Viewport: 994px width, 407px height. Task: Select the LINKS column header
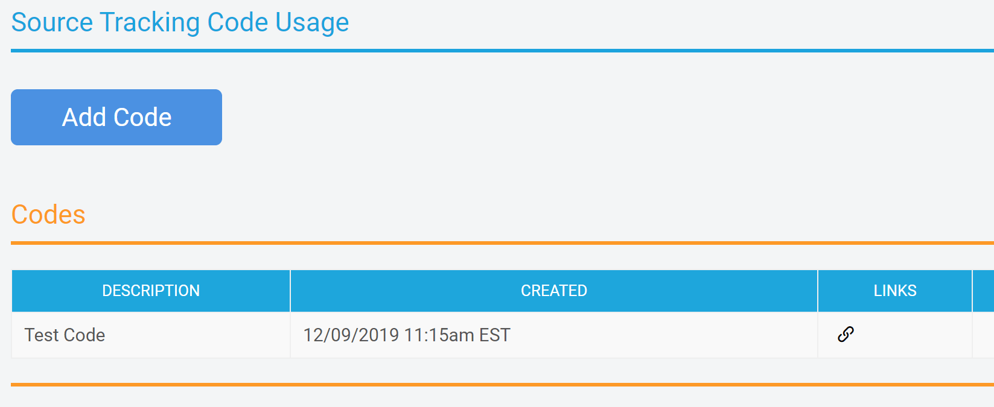click(x=894, y=291)
